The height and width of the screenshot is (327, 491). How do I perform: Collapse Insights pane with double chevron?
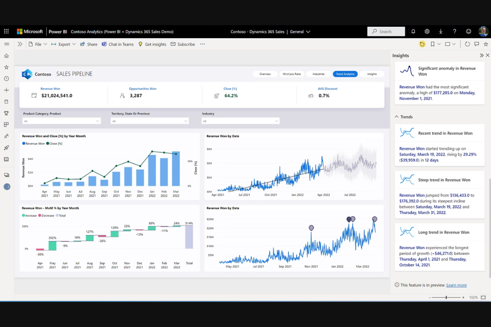click(x=481, y=55)
